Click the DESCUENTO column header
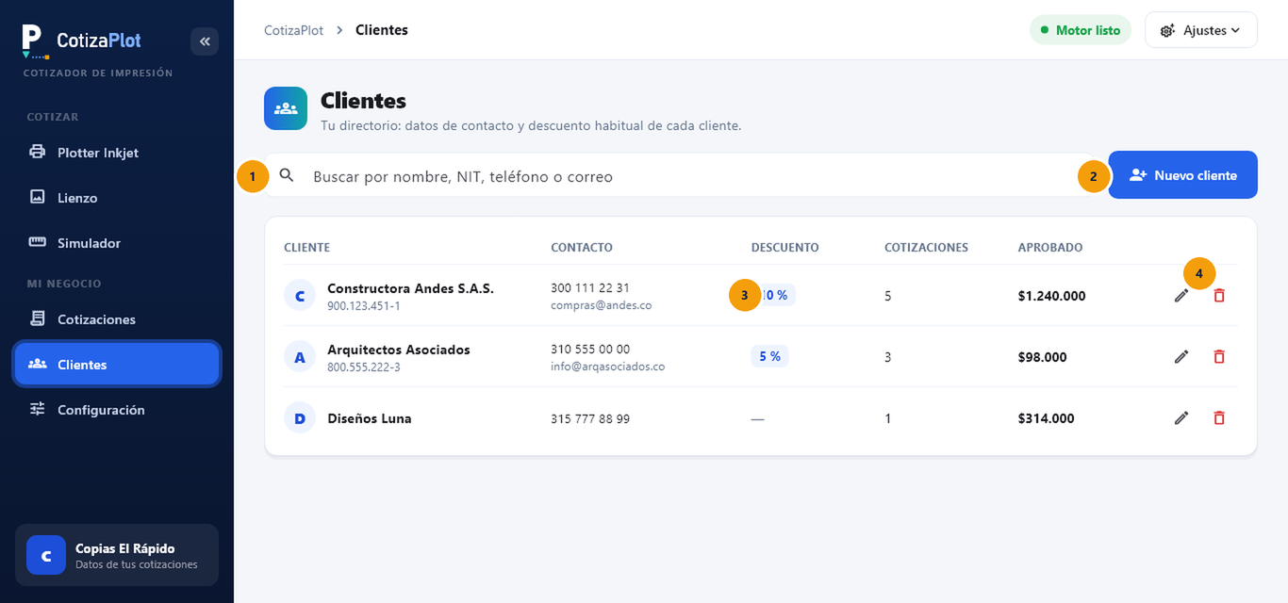 pyautogui.click(x=785, y=248)
